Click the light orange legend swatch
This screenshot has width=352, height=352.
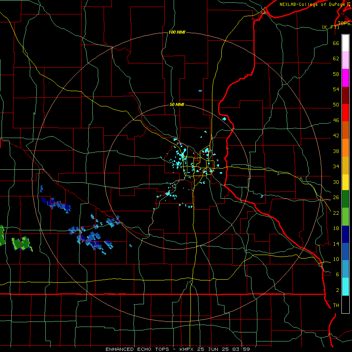pos(345,148)
